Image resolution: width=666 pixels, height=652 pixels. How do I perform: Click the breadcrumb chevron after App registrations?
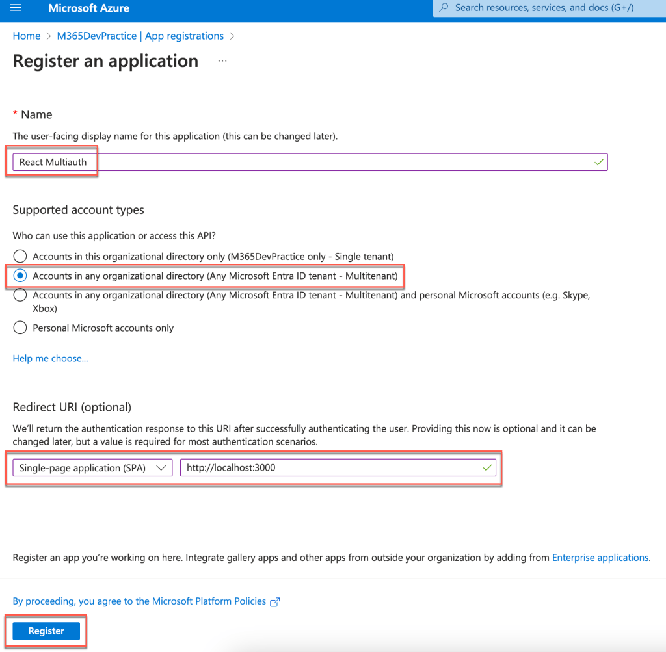pos(232,36)
